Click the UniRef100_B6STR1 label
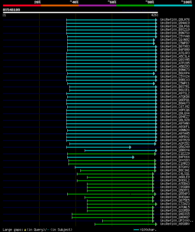This screenshot has width=195, height=232. coord(175,86)
